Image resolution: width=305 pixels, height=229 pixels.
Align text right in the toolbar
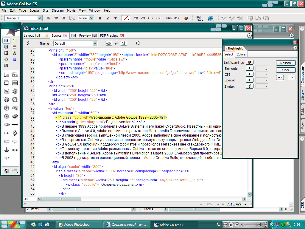point(63,18)
